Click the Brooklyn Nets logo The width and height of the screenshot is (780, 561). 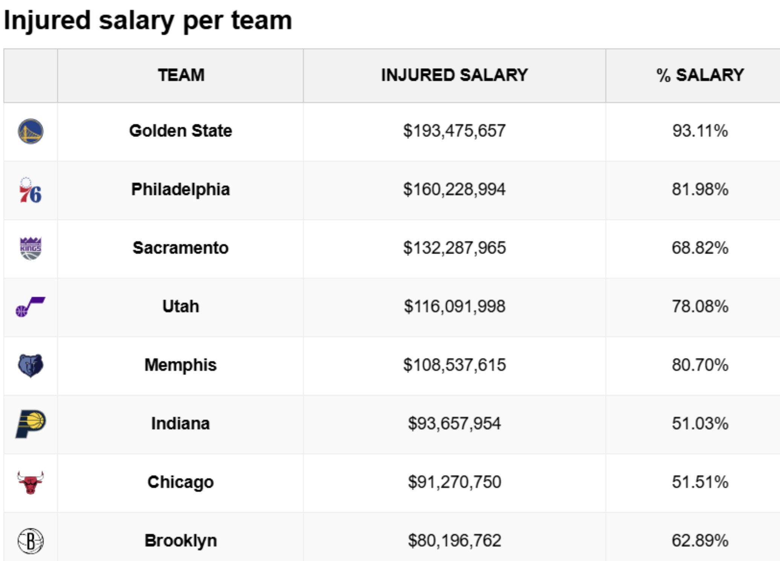pyautogui.click(x=31, y=541)
